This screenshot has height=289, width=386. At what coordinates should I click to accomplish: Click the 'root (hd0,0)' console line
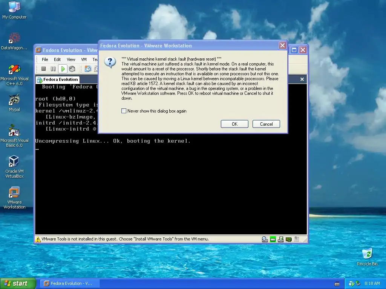[x=55, y=99]
